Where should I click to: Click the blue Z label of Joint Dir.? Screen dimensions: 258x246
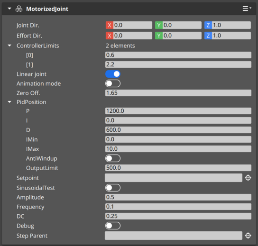point(208,25)
